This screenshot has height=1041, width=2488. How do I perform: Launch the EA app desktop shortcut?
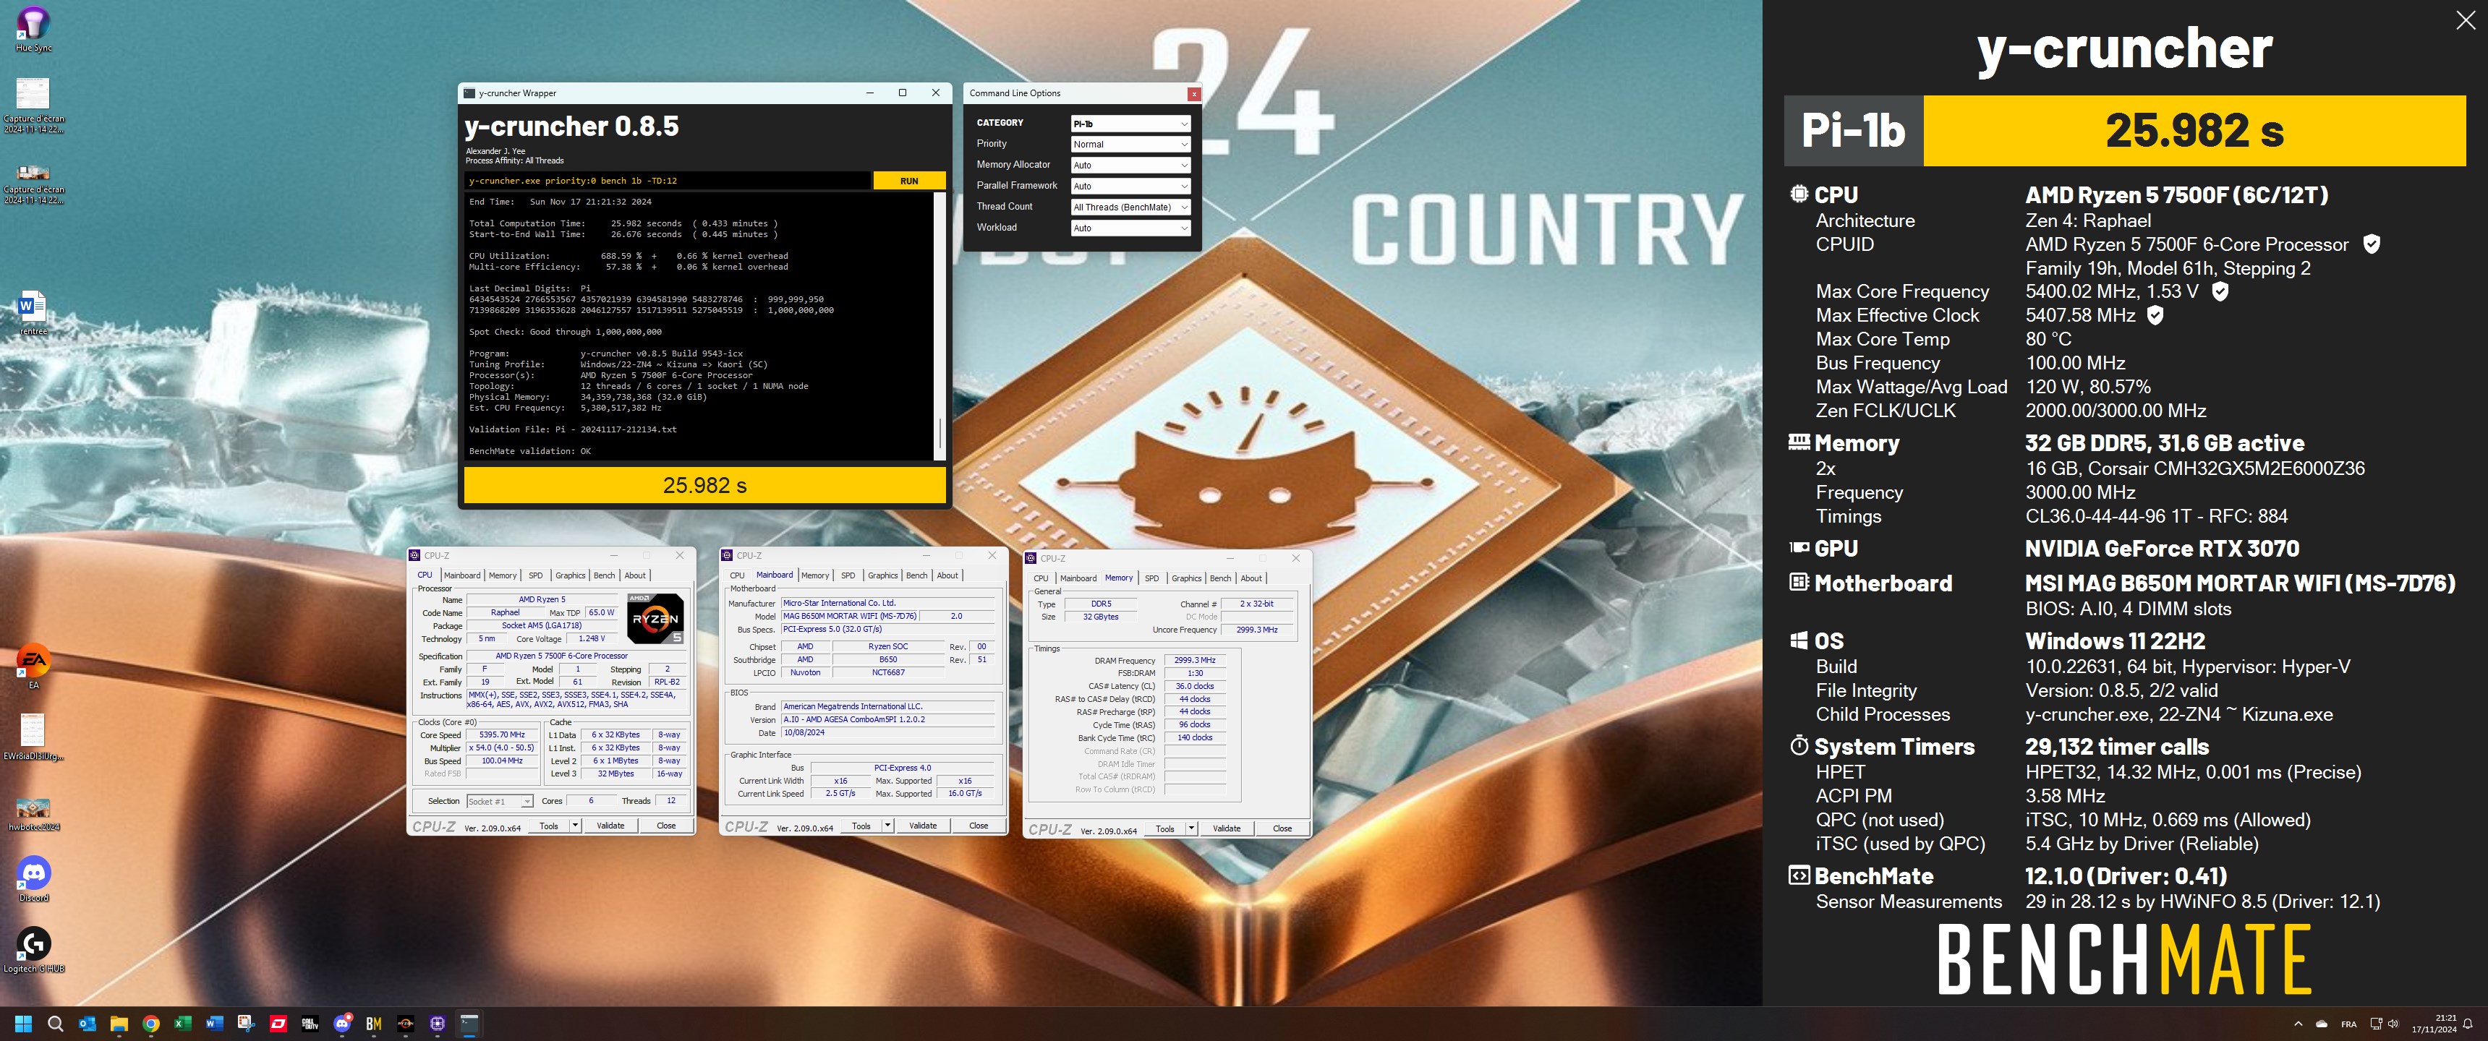pos(33,665)
